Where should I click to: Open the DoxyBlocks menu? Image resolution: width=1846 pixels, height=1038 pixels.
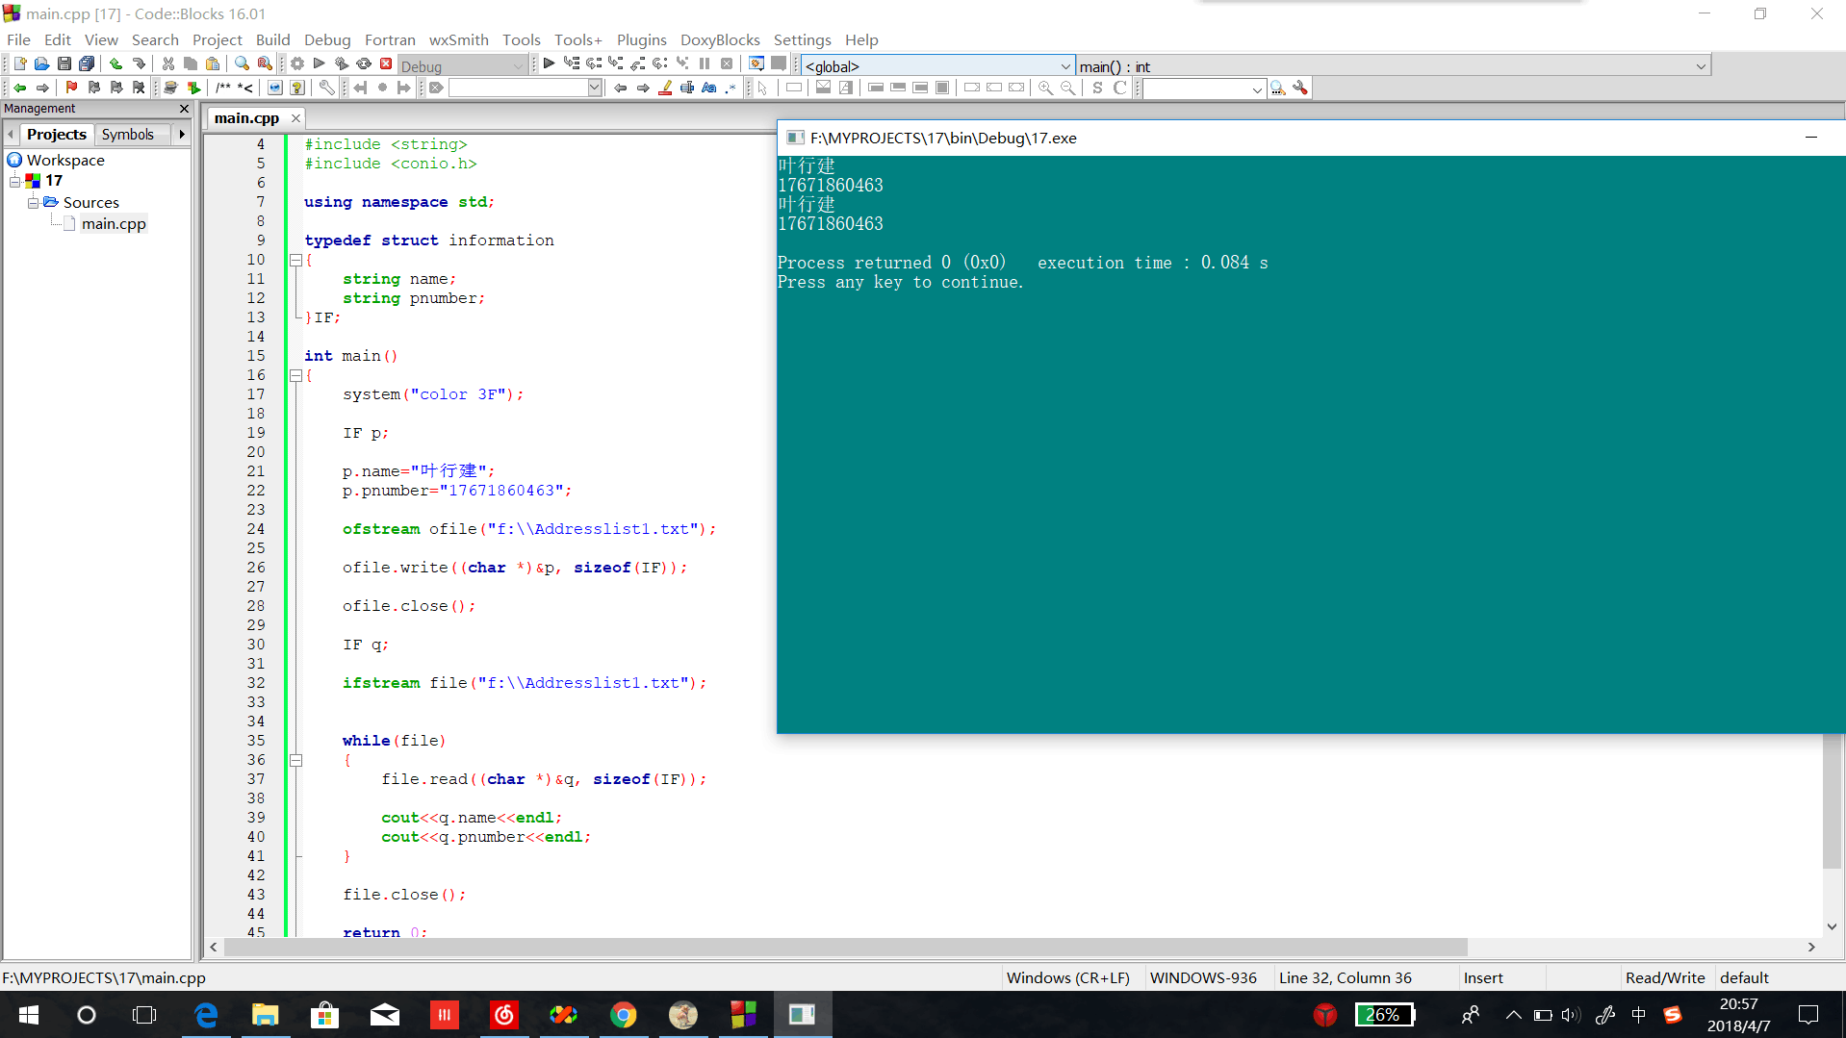tap(720, 39)
